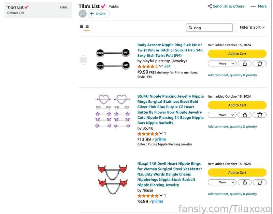Viewport: 273px width, 214px height.
Task: Grab the reorder handle beside first item
Action: (x=83, y=60)
